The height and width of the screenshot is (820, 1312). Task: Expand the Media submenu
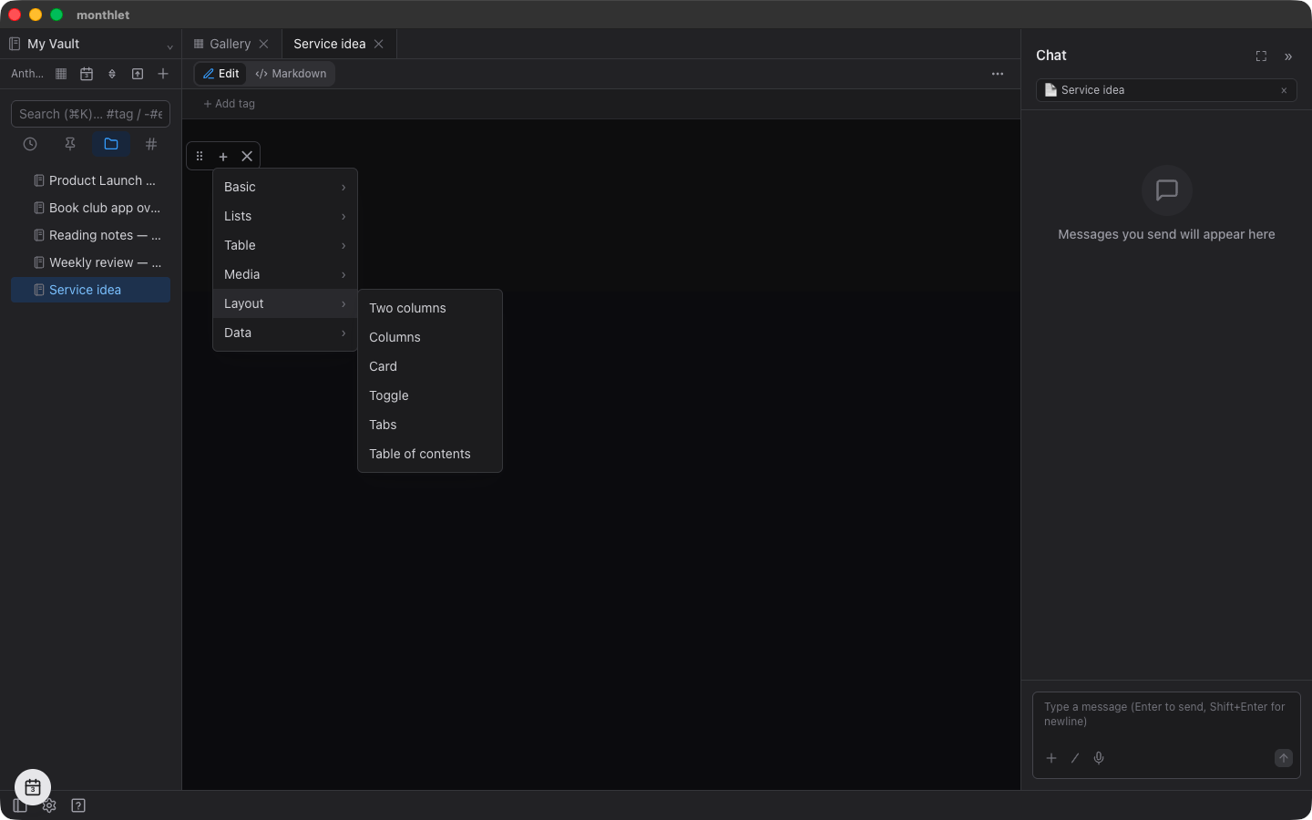[285, 274]
